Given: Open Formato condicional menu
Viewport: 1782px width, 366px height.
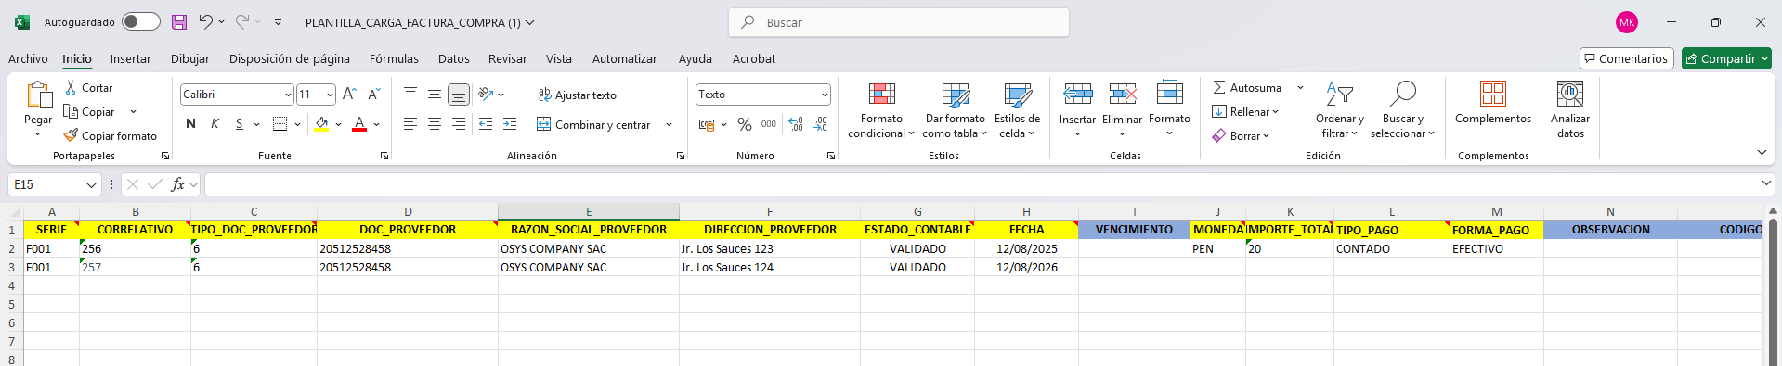Looking at the screenshot, I should pyautogui.click(x=881, y=110).
